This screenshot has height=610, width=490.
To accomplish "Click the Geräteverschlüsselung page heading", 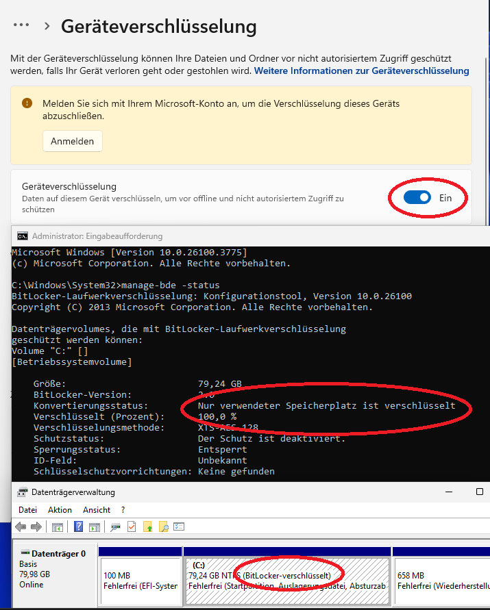I will 158,27.
